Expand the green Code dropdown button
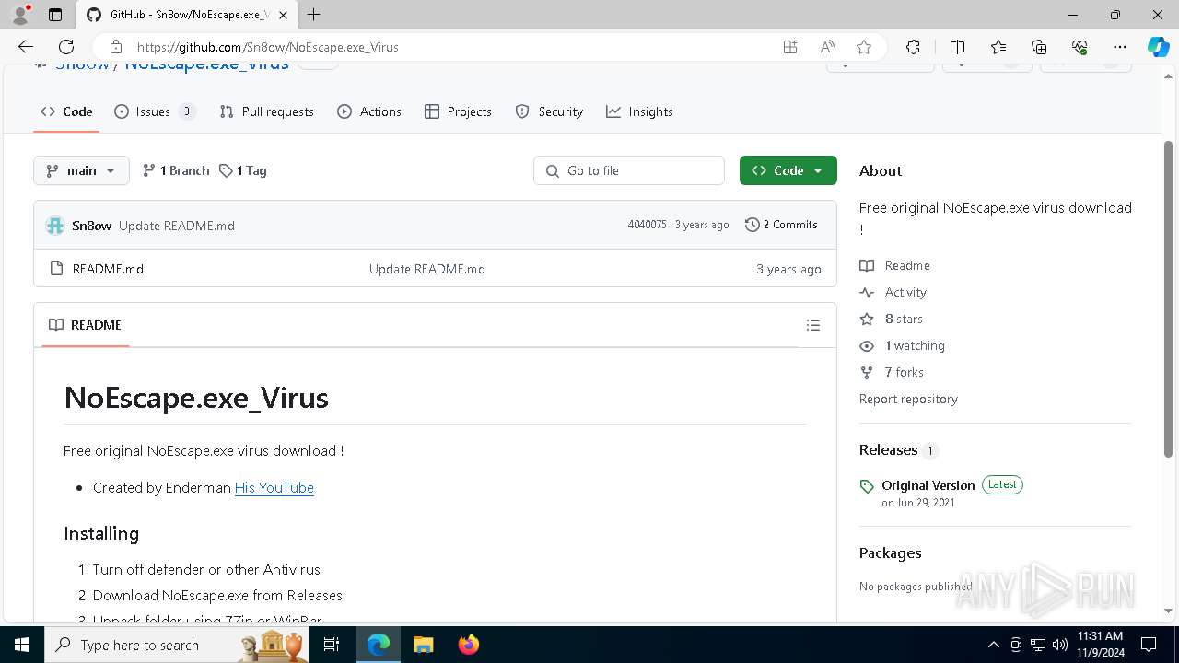Viewport: 1179px width, 663px height. tap(788, 170)
